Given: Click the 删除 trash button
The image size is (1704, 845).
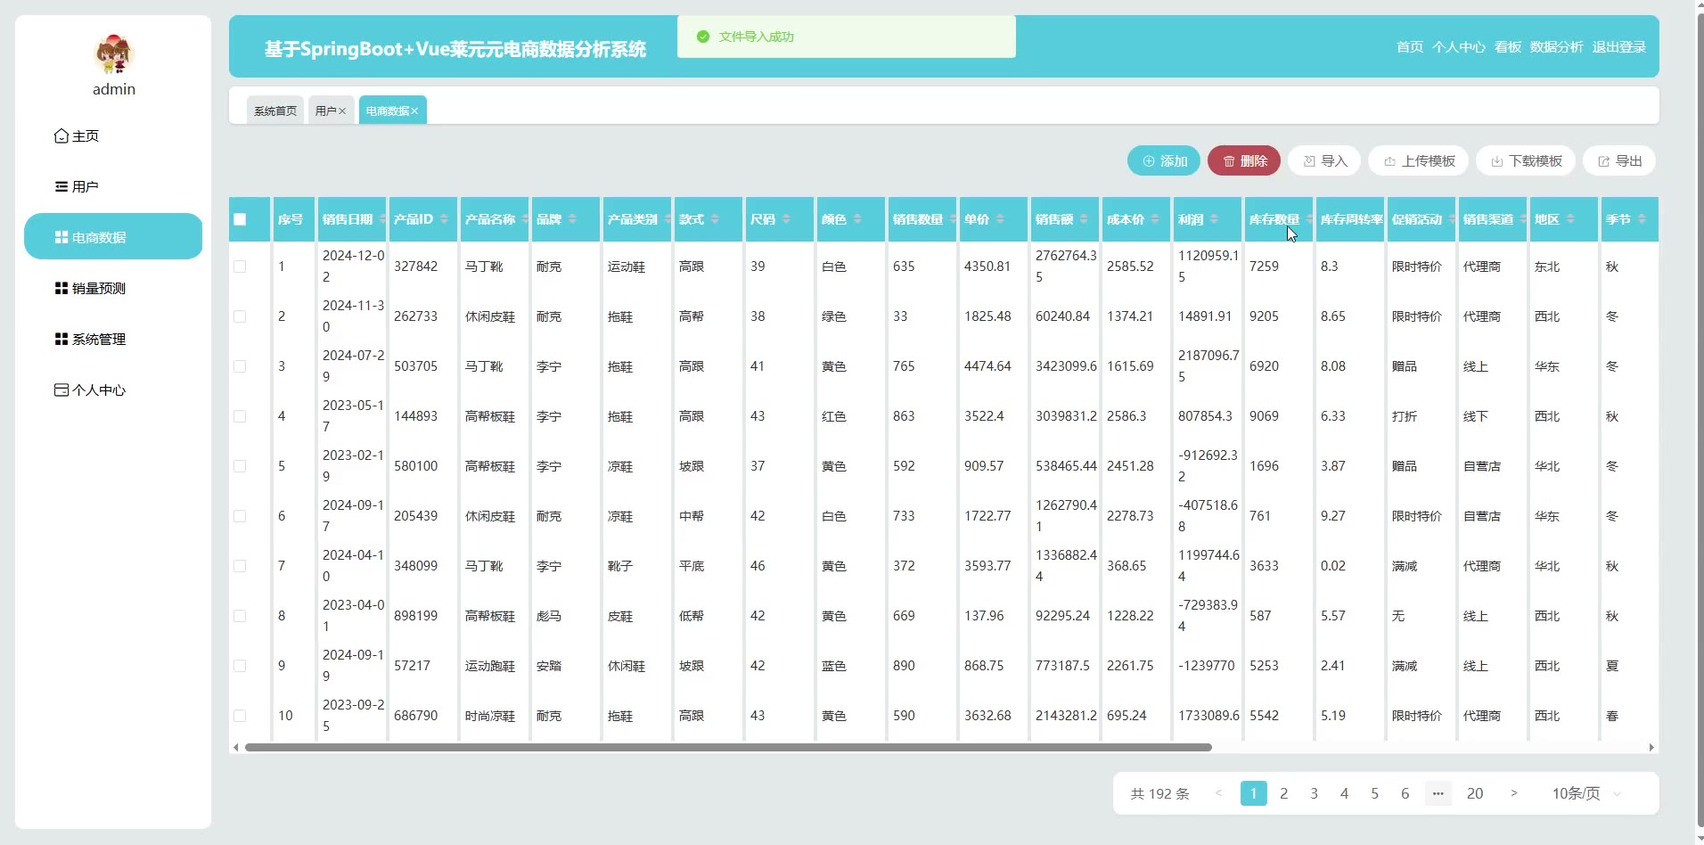Looking at the screenshot, I should pos(1244,161).
